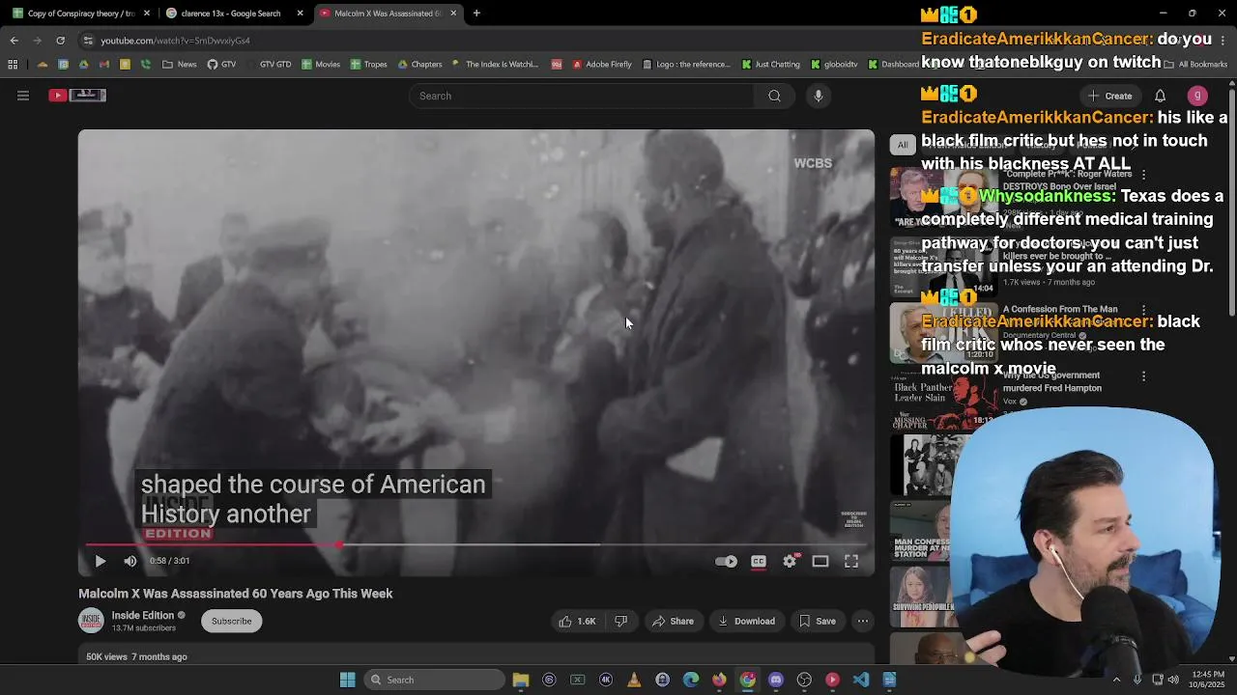Go to YouTube home logo
Screen dimensions: 1237x695
77,95
